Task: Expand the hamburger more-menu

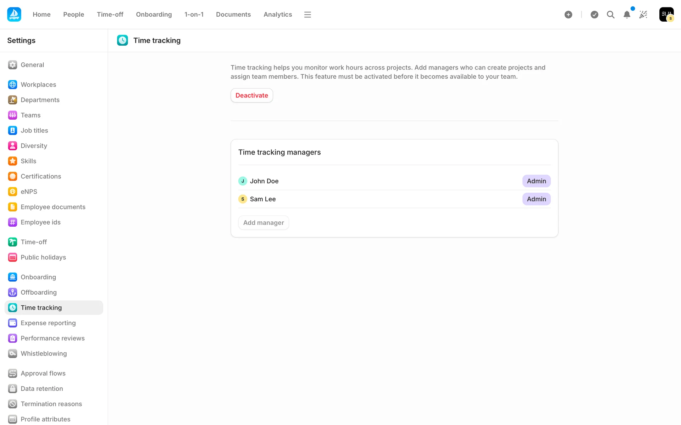Action: tap(308, 15)
